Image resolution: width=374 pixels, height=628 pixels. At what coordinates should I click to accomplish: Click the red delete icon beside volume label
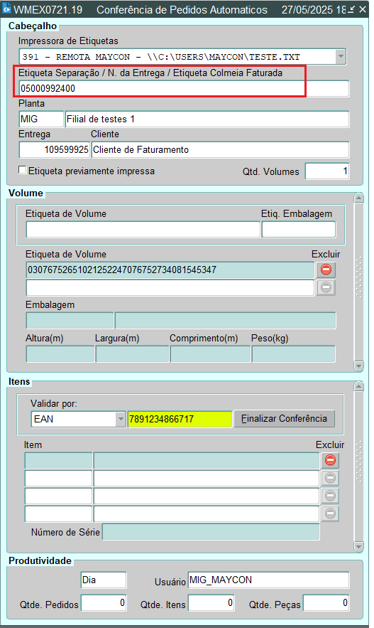[x=326, y=270]
